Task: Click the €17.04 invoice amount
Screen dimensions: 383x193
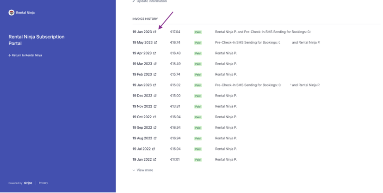Action: click(x=175, y=32)
